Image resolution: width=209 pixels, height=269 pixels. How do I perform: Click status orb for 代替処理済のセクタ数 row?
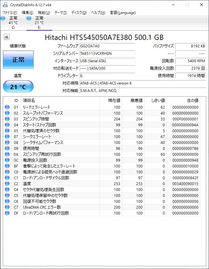pyautogui.click(x=7, y=131)
